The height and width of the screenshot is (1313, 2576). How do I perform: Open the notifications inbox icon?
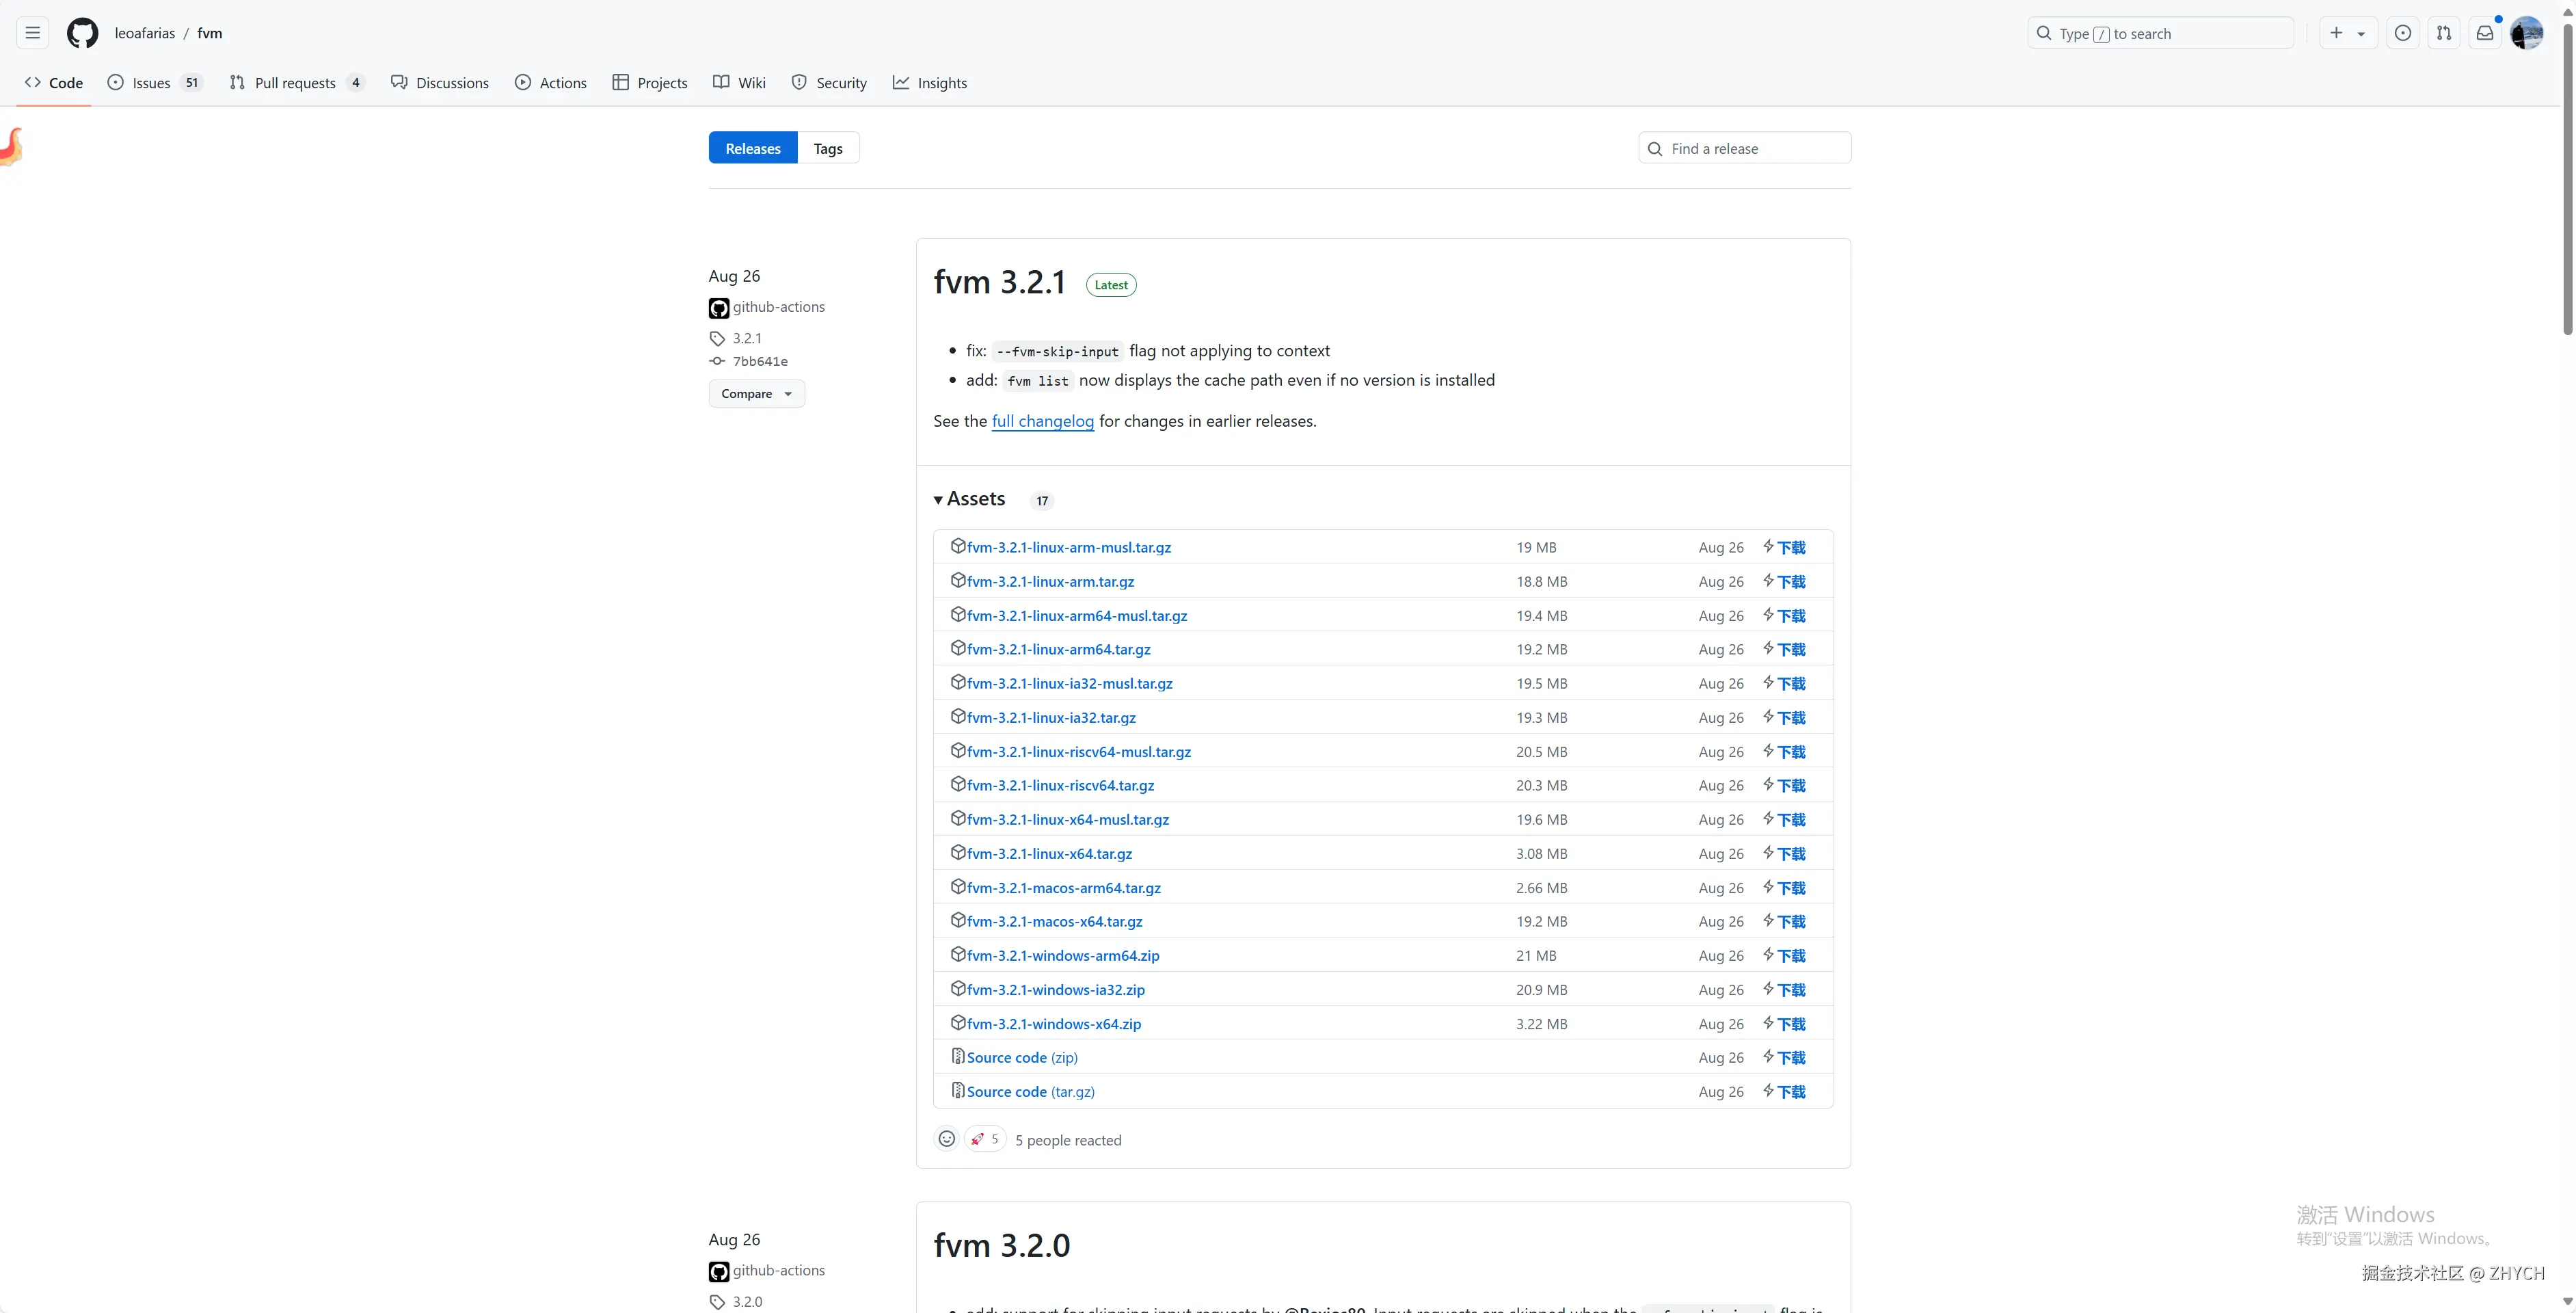(x=2484, y=33)
